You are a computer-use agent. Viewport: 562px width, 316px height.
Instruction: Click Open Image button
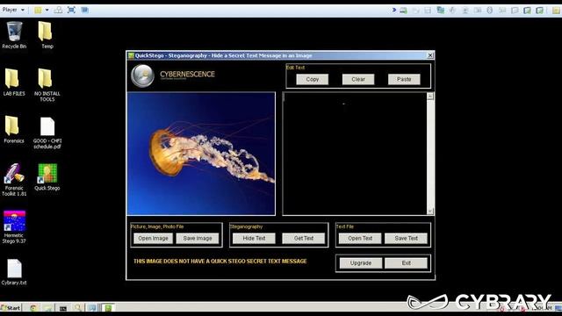pos(153,239)
